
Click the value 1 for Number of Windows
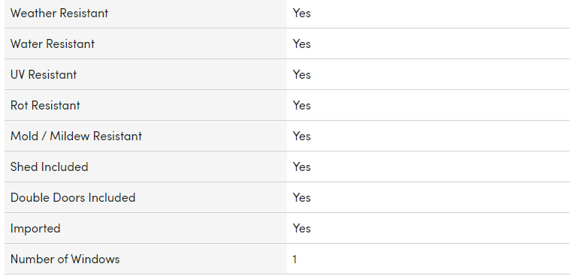pos(295,259)
